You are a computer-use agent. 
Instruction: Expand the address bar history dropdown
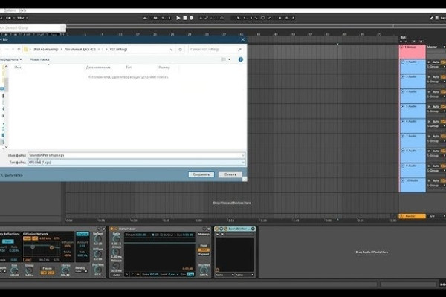[171, 49]
